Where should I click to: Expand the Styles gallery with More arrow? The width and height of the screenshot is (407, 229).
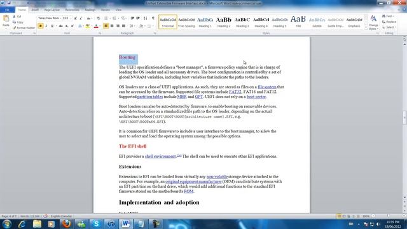tap(366, 27)
